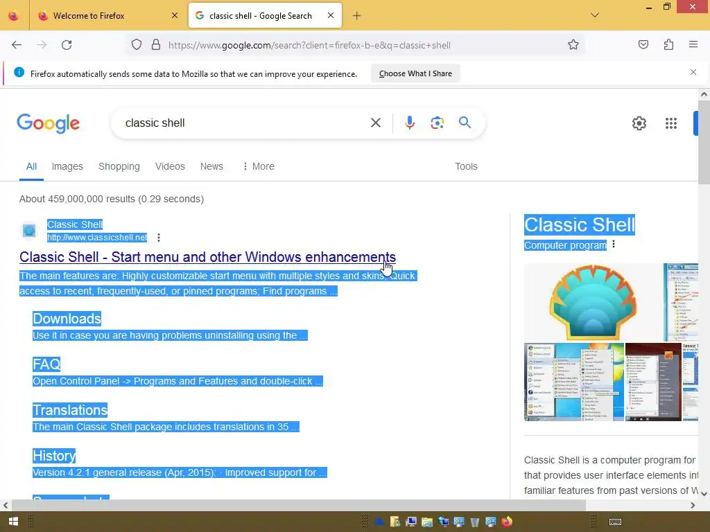This screenshot has height=532, width=710.
Task: Open options dots beside Computer program label
Action: pyautogui.click(x=614, y=245)
